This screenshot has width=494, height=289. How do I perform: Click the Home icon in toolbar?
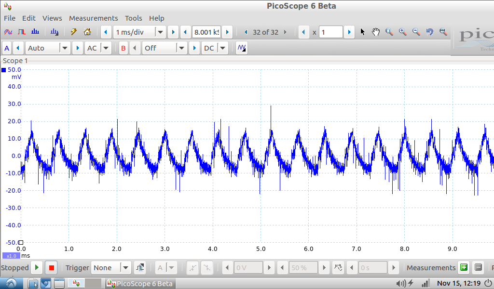[87, 32]
